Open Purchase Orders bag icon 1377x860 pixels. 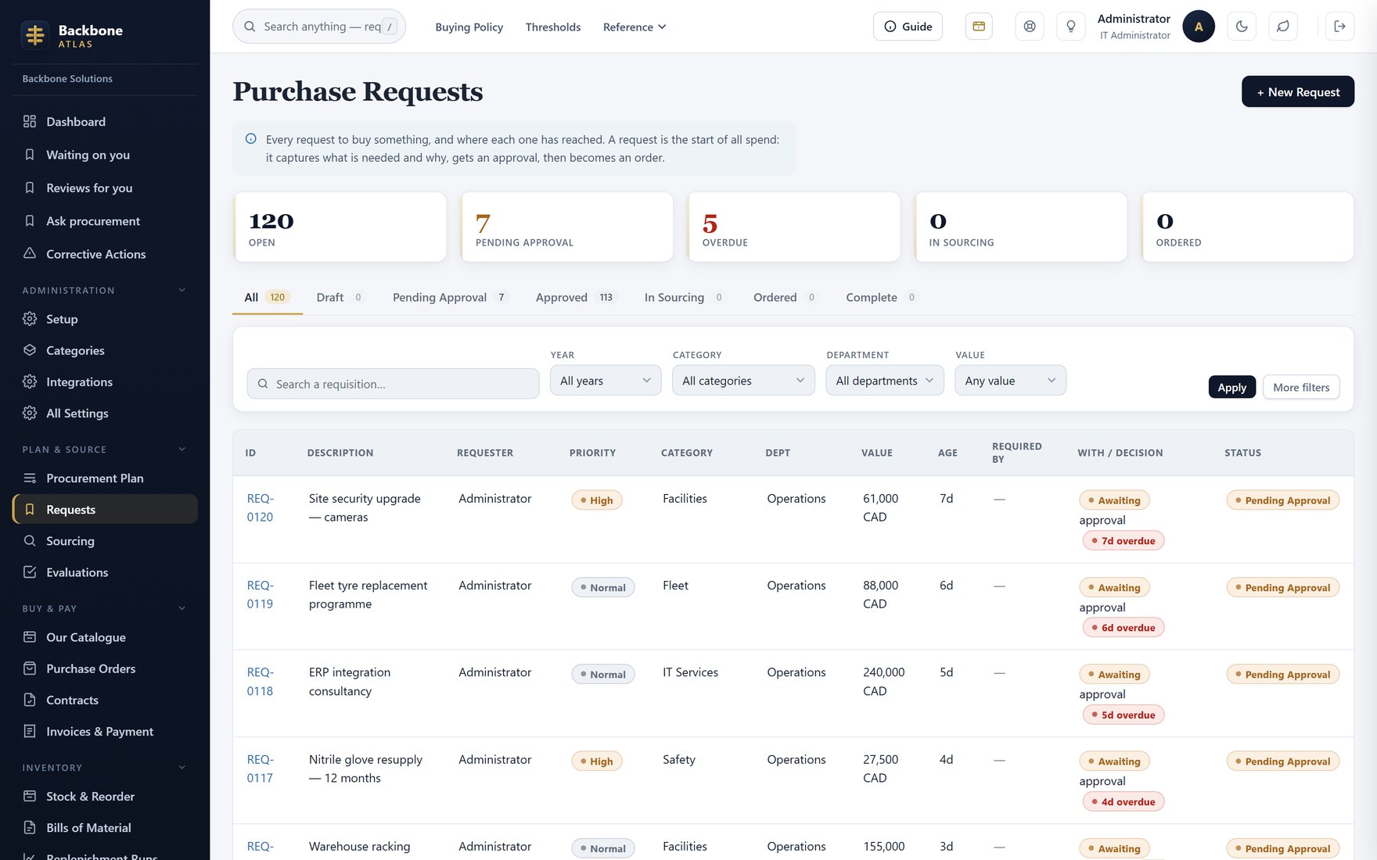coord(30,668)
